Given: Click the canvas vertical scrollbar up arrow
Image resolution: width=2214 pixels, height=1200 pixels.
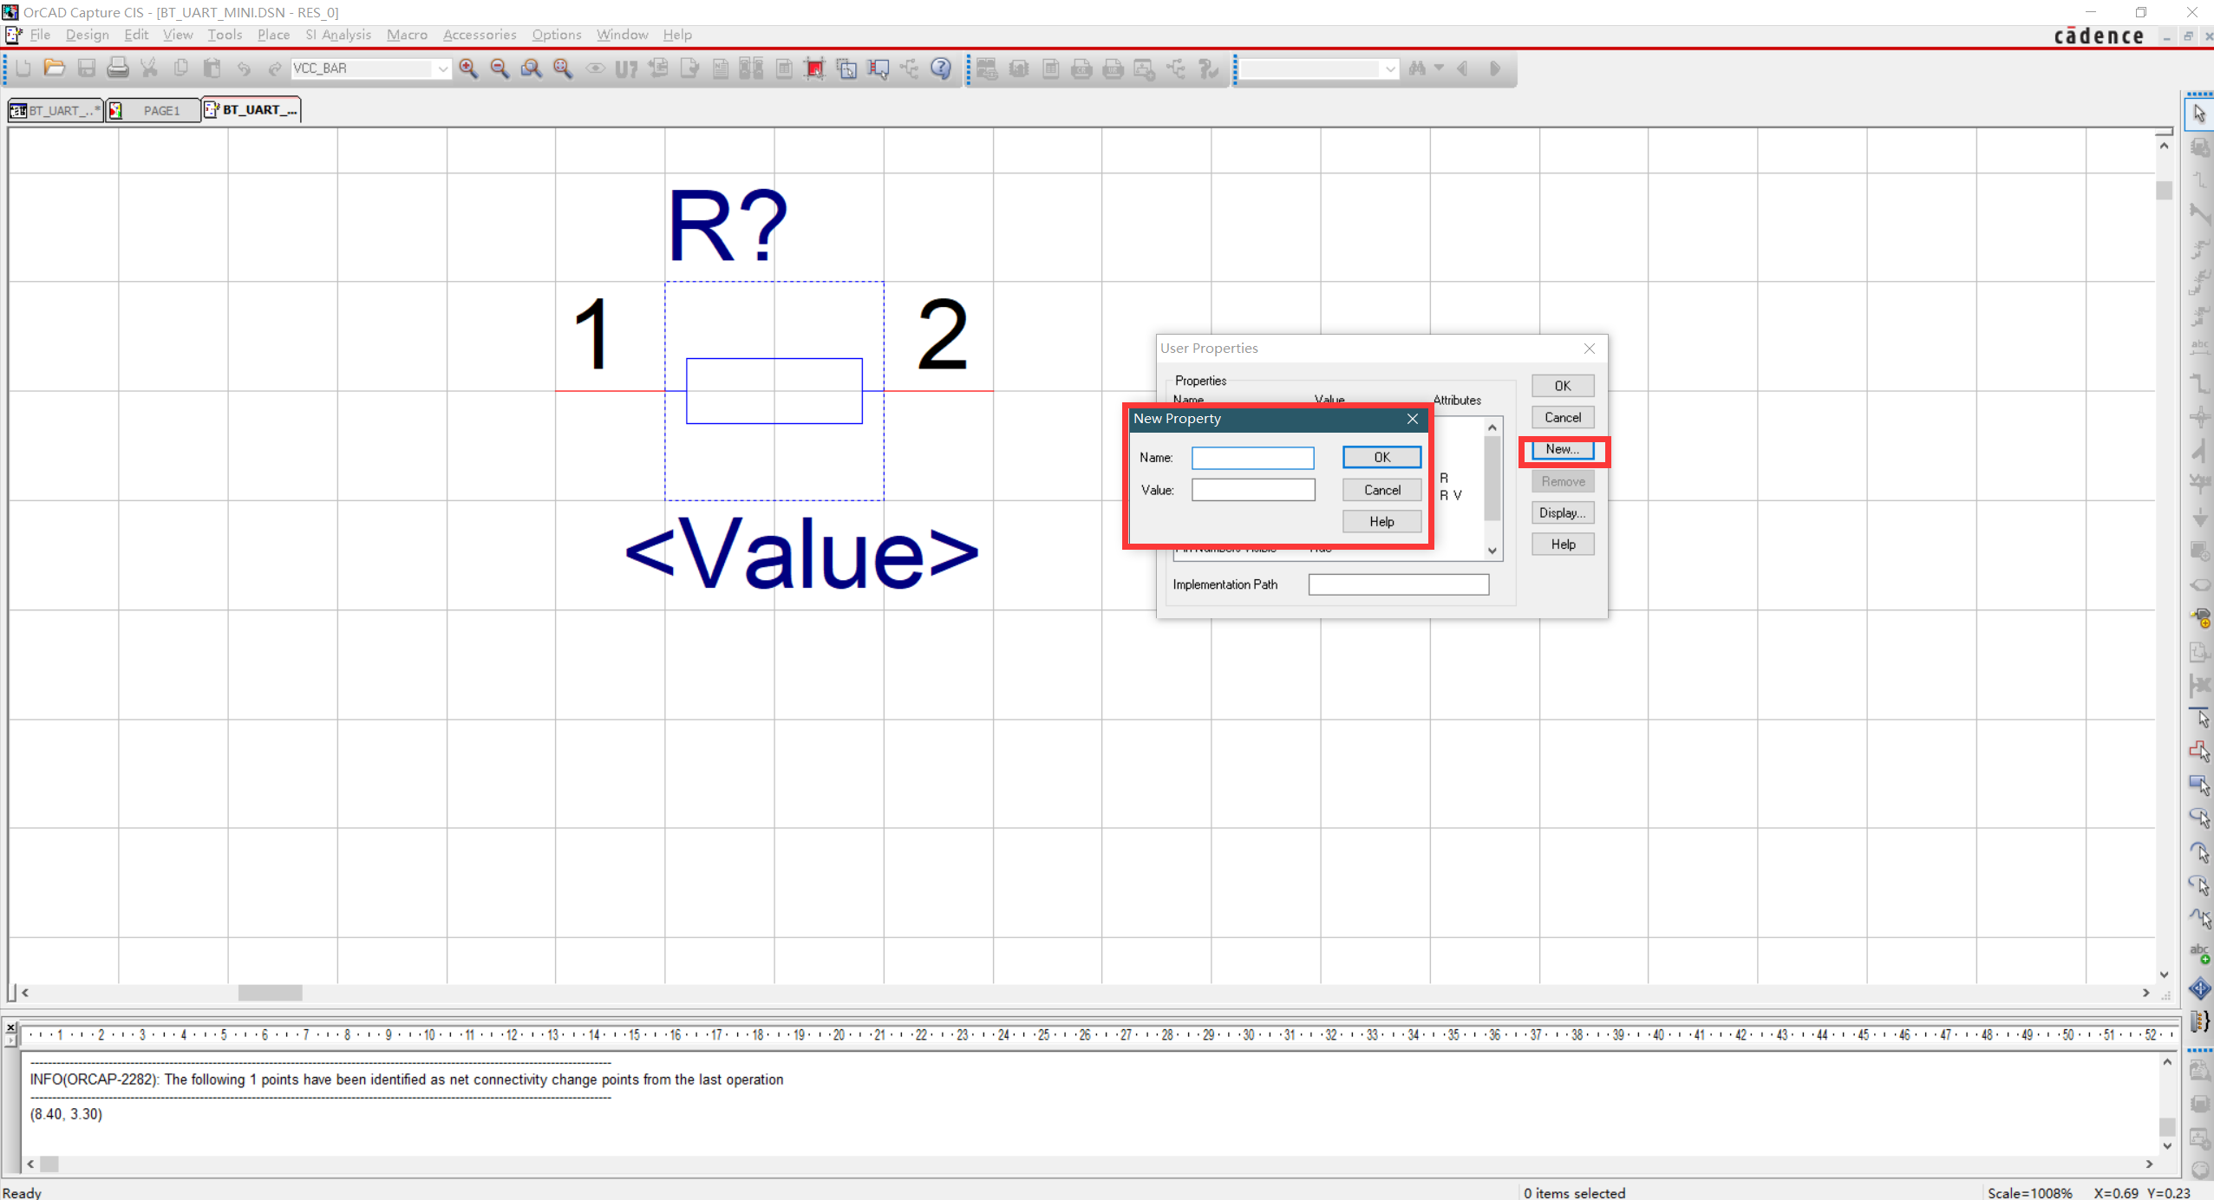Looking at the screenshot, I should [x=2164, y=146].
